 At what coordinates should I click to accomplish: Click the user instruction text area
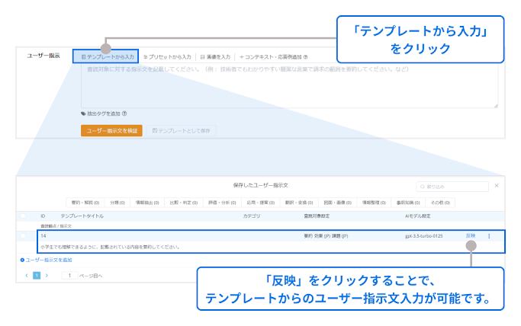click(288, 85)
